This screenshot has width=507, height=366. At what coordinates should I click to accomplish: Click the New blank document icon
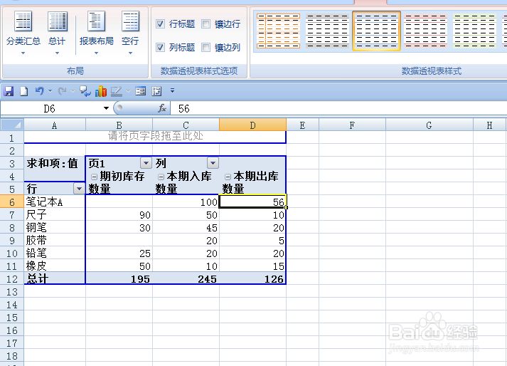coord(23,91)
